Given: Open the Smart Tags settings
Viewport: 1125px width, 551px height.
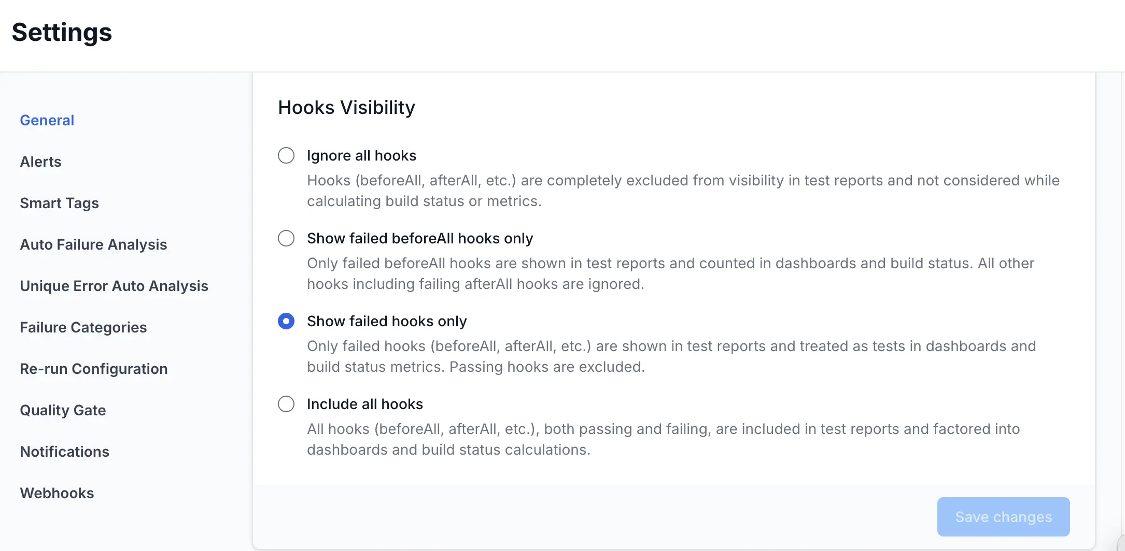Looking at the screenshot, I should click(59, 202).
